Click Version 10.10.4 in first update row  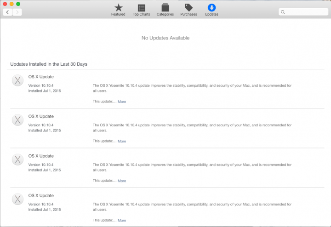click(x=41, y=85)
